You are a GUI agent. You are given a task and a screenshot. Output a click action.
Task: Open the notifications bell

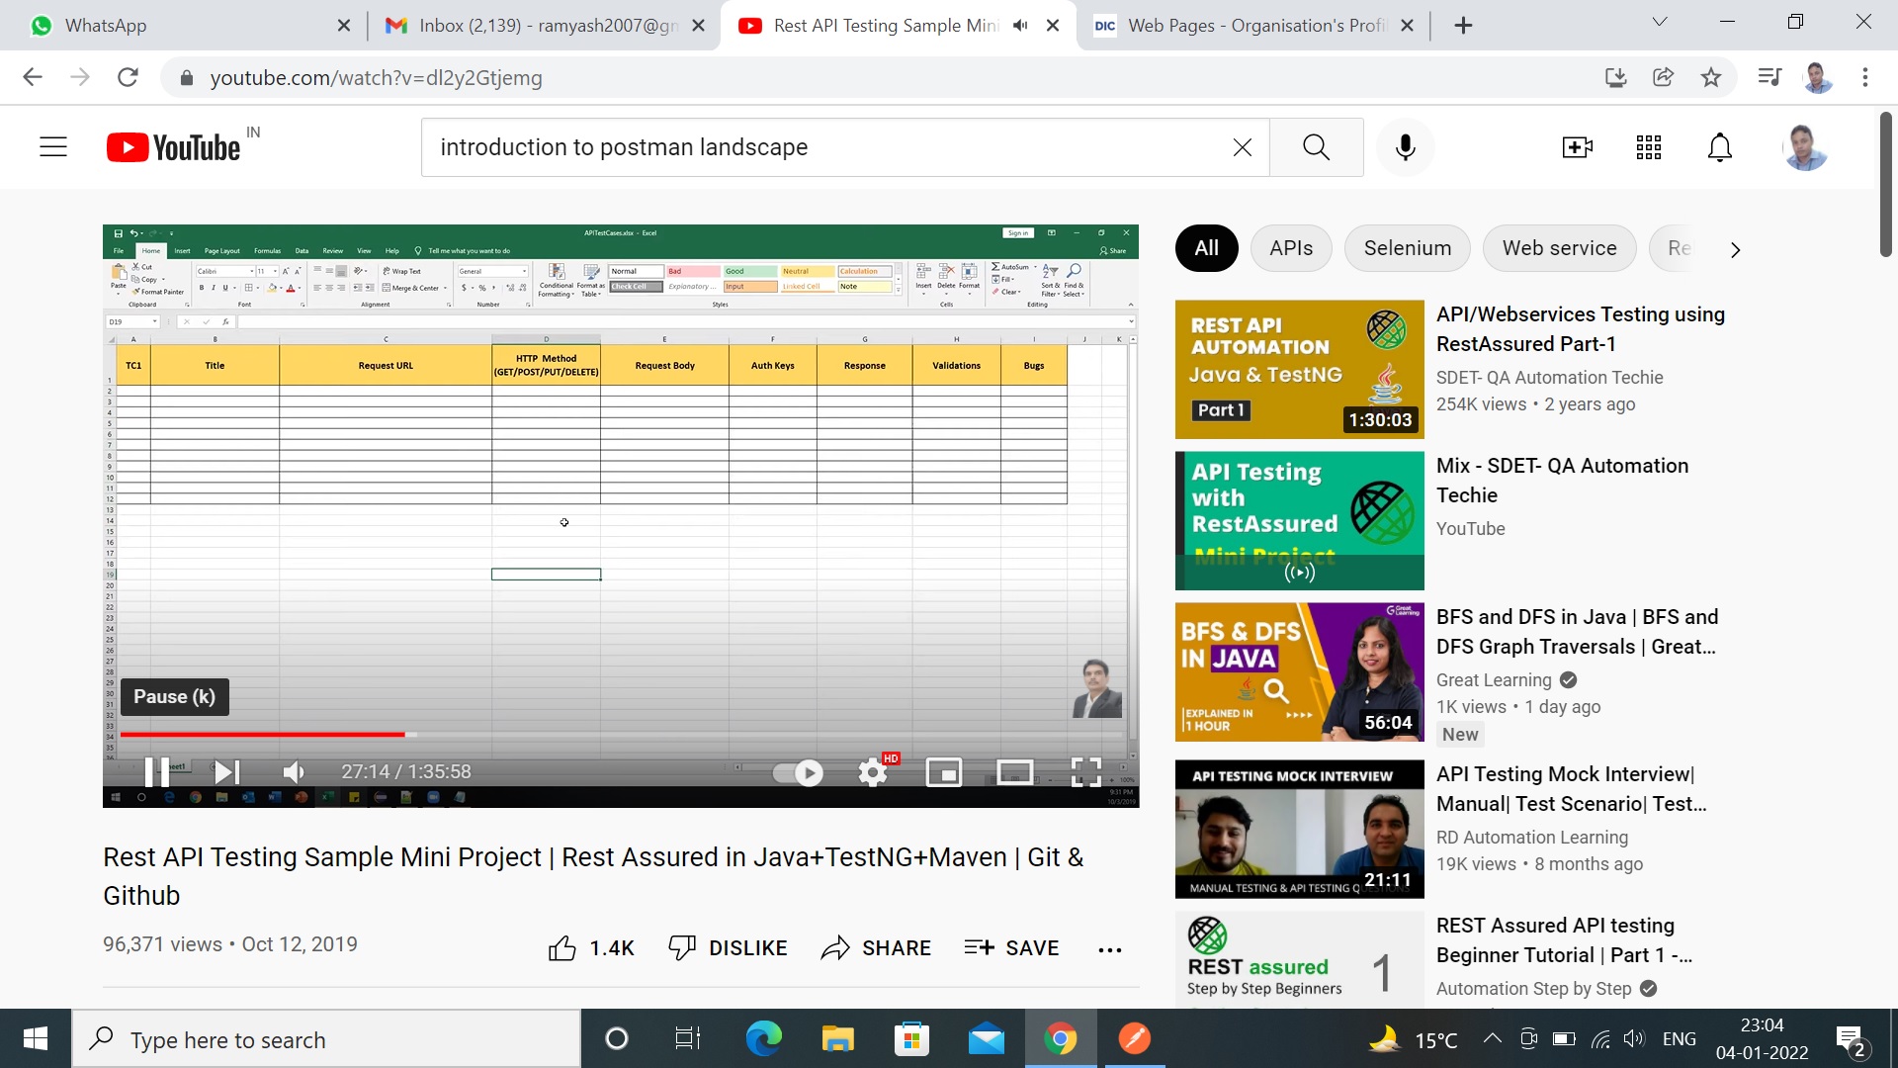point(1720,147)
